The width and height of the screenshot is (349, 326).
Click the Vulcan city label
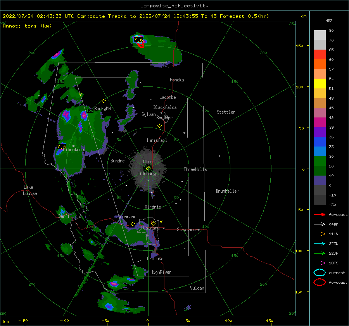[197, 288]
